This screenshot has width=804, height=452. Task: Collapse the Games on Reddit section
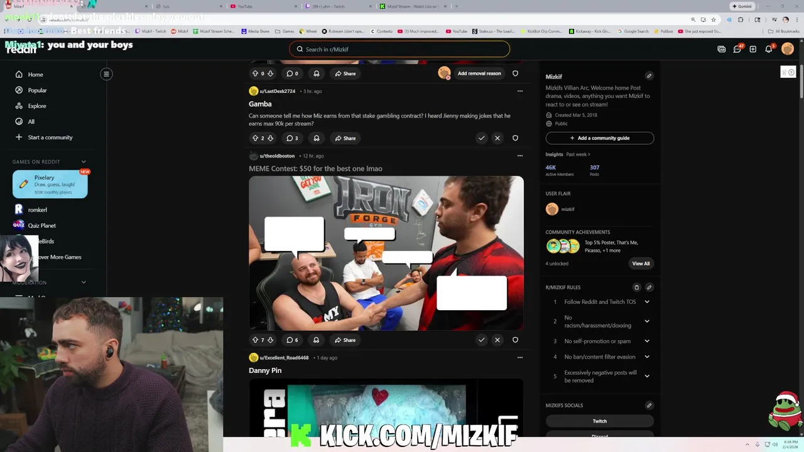pyautogui.click(x=84, y=162)
